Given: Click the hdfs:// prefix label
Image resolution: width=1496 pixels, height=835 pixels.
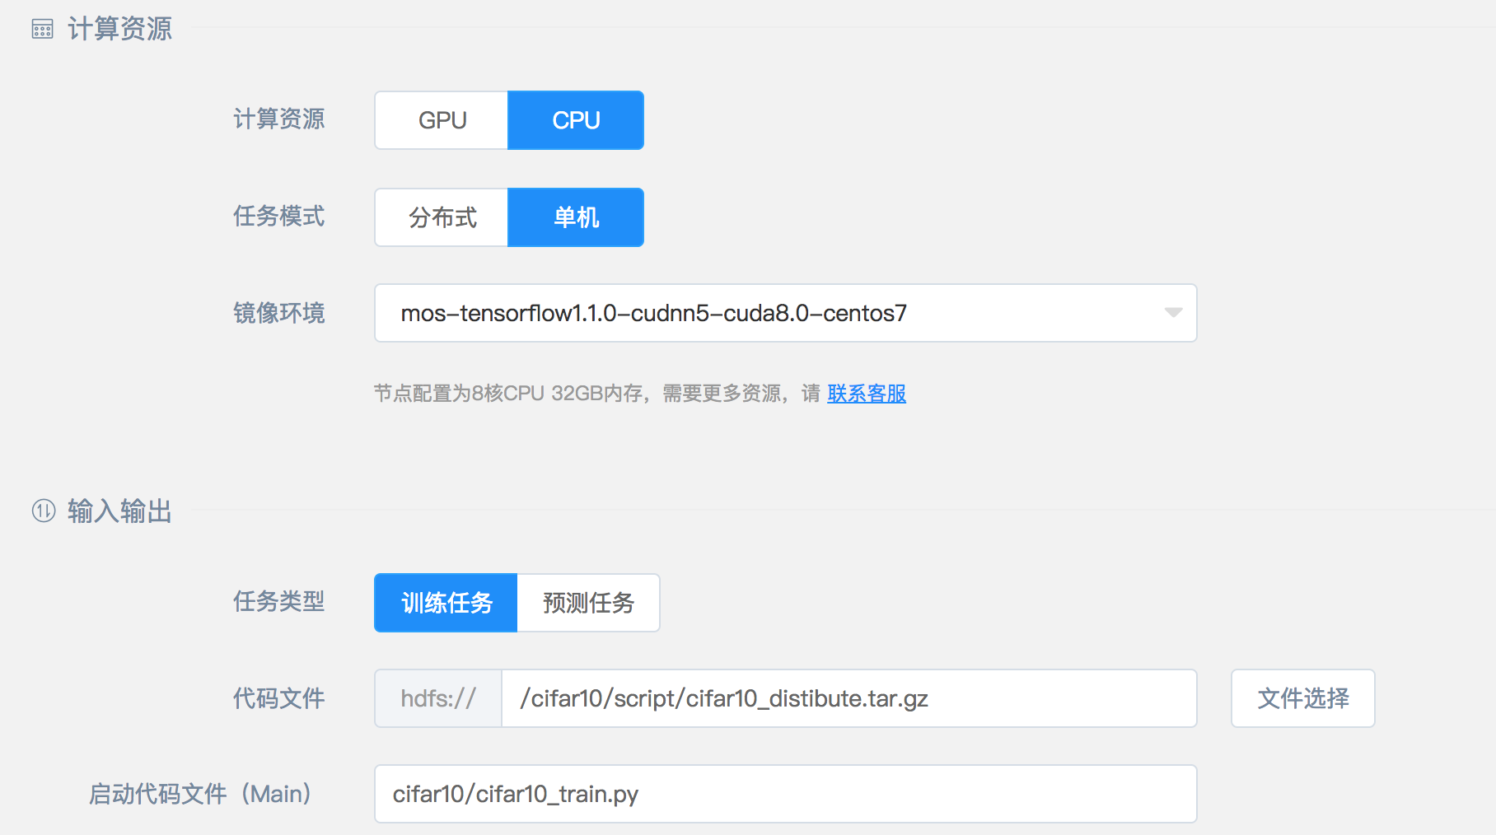Looking at the screenshot, I should pyautogui.click(x=438, y=698).
